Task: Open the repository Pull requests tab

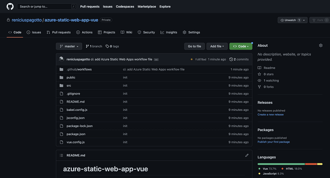Action: pyautogui.click(x=59, y=32)
